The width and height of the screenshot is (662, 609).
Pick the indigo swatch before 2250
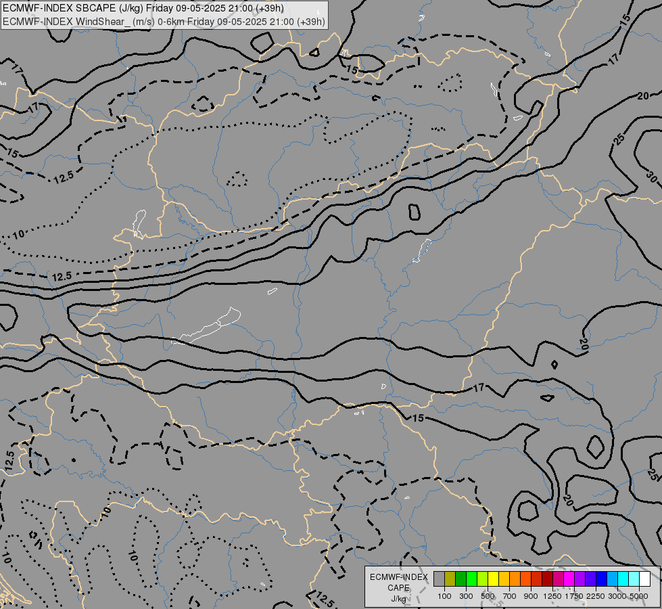[x=590, y=579]
